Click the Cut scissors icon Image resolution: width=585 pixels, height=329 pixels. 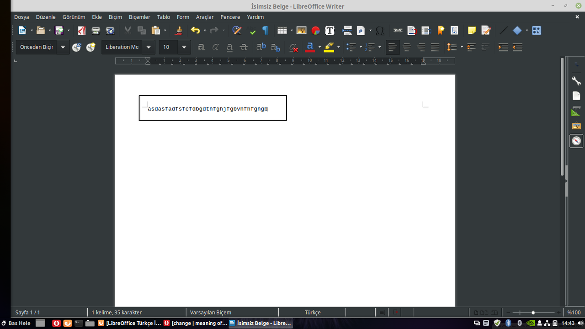point(128,31)
